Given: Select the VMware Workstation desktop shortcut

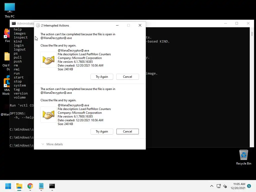Looking at the screenshot, I should click(x=6, y=85).
